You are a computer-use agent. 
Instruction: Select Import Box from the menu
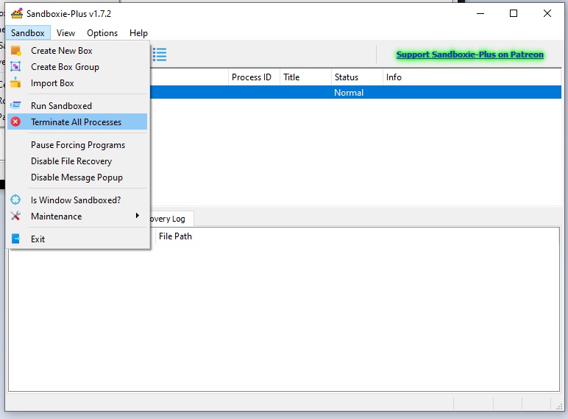pyautogui.click(x=77, y=83)
